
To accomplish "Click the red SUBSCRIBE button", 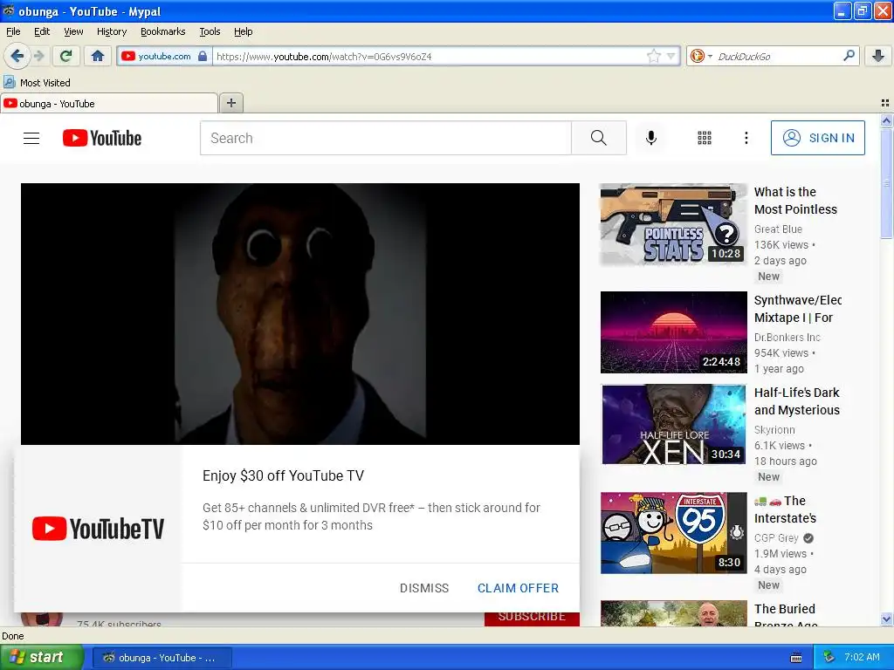I will (x=532, y=618).
